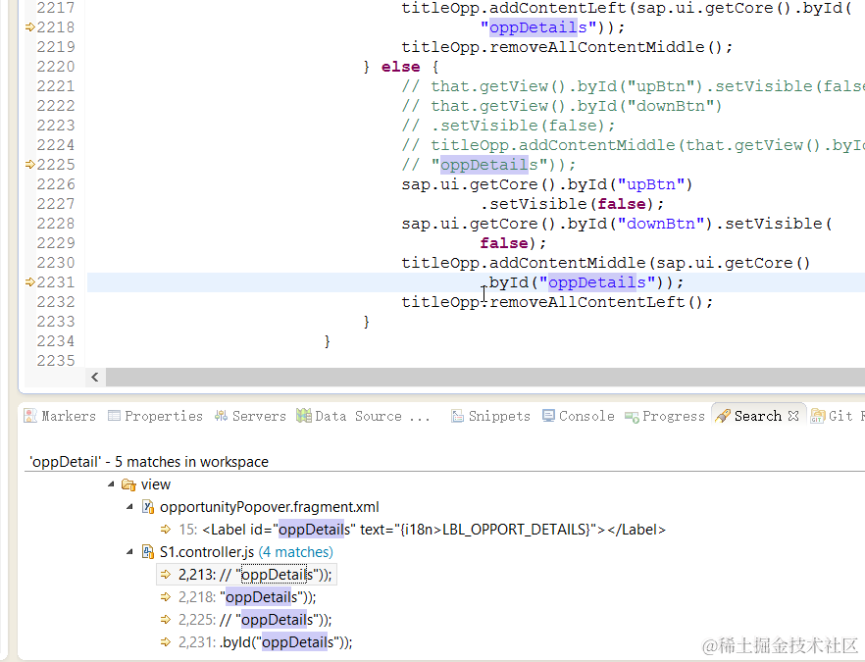This screenshot has height=662, width=865.
Task: Collapse the S1.controller.js node
Action: point(129,551)
